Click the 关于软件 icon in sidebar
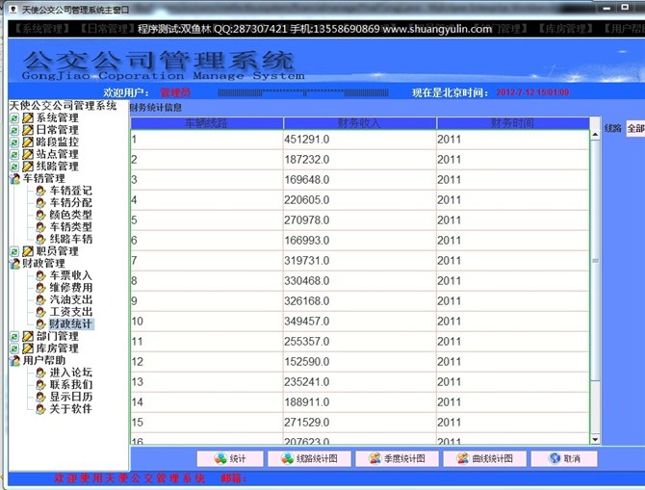The image size is (645, 490). tap(41, 409)
